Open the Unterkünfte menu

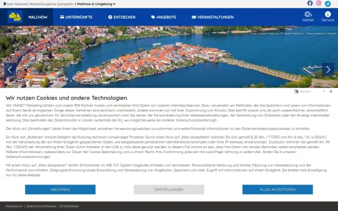(76, 17)
